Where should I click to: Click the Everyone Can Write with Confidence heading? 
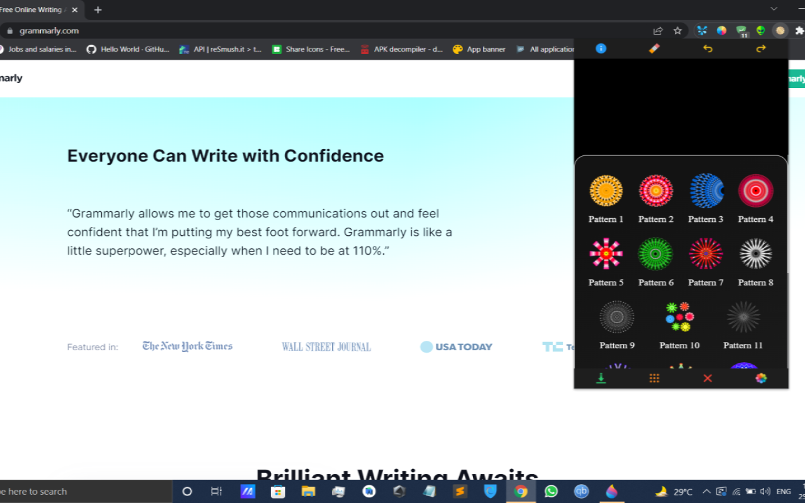coord(225,156)
